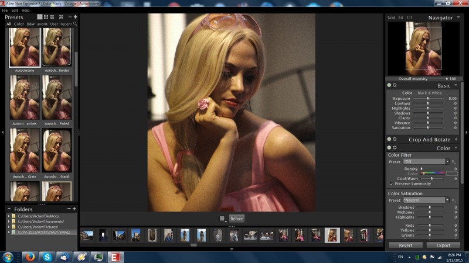This screenshot has width=469, height=263.
Task: Toggle the Basic panel enable dot
Action: pos(389,85)
